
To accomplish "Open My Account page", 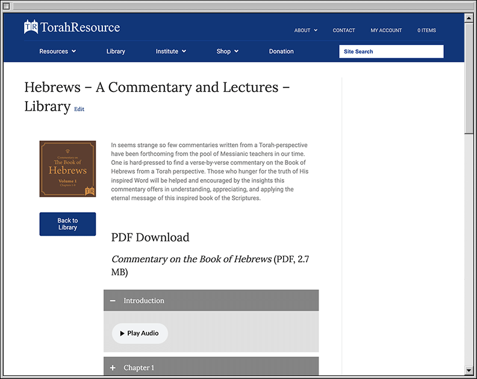I will click(386, 30).
